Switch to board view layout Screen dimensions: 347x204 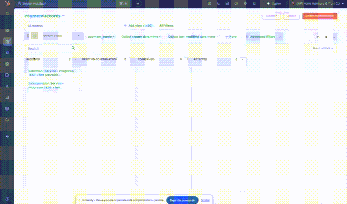point(34,36)
